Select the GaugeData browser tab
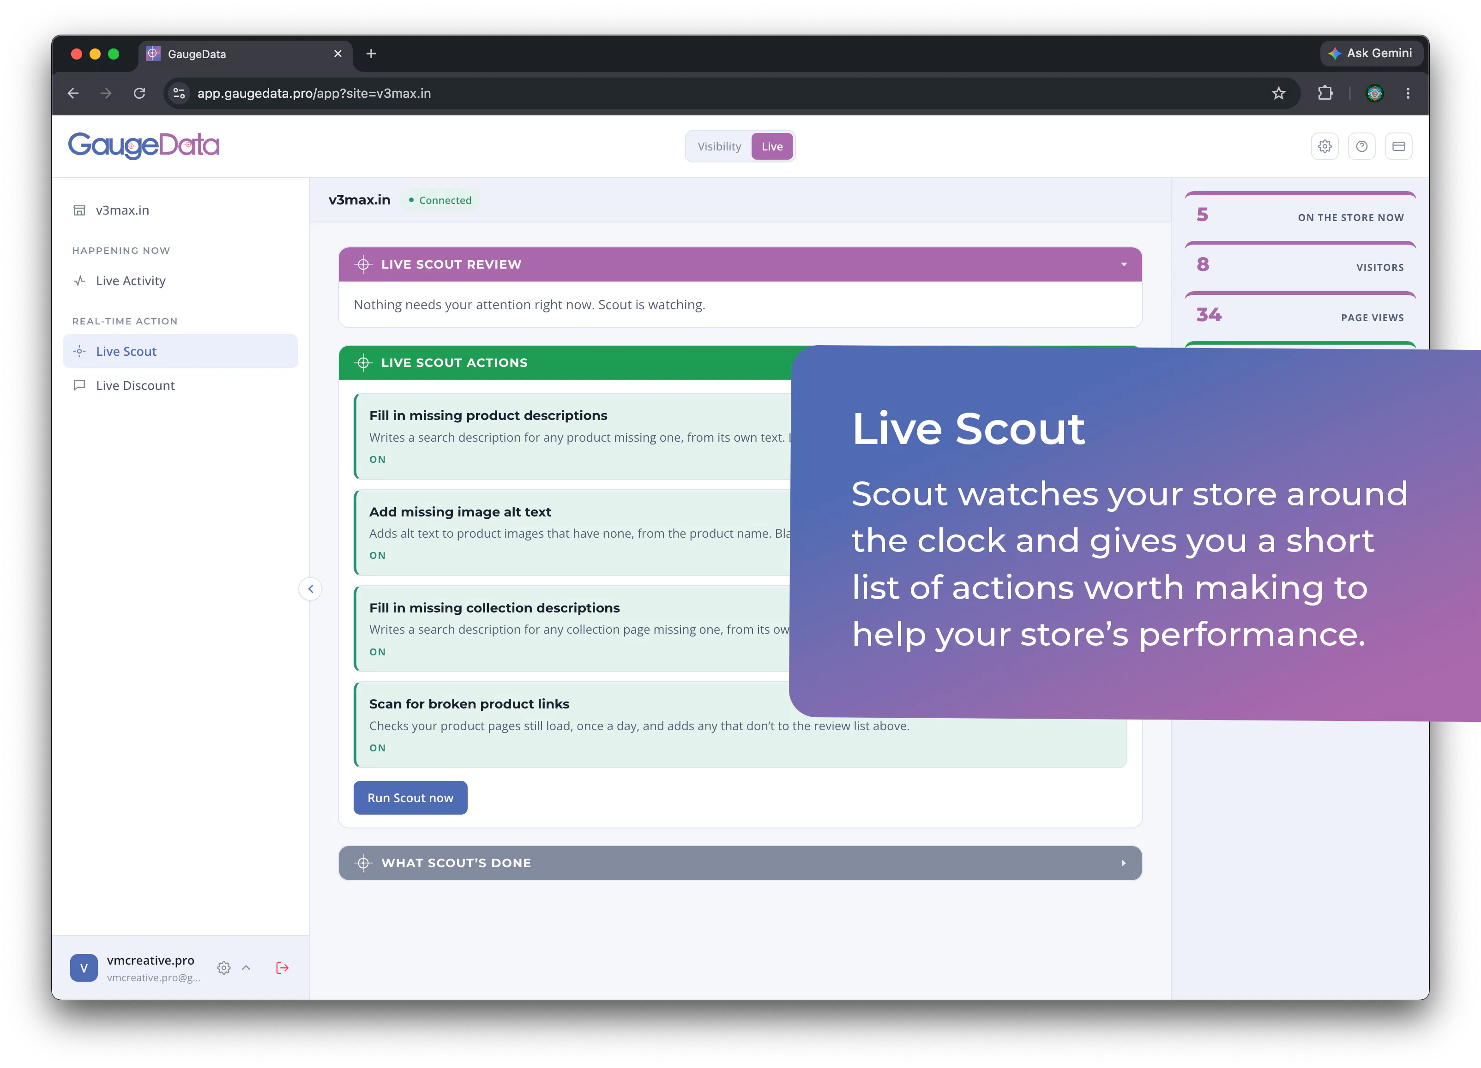1481x1068 pixels. coord(246,54)
